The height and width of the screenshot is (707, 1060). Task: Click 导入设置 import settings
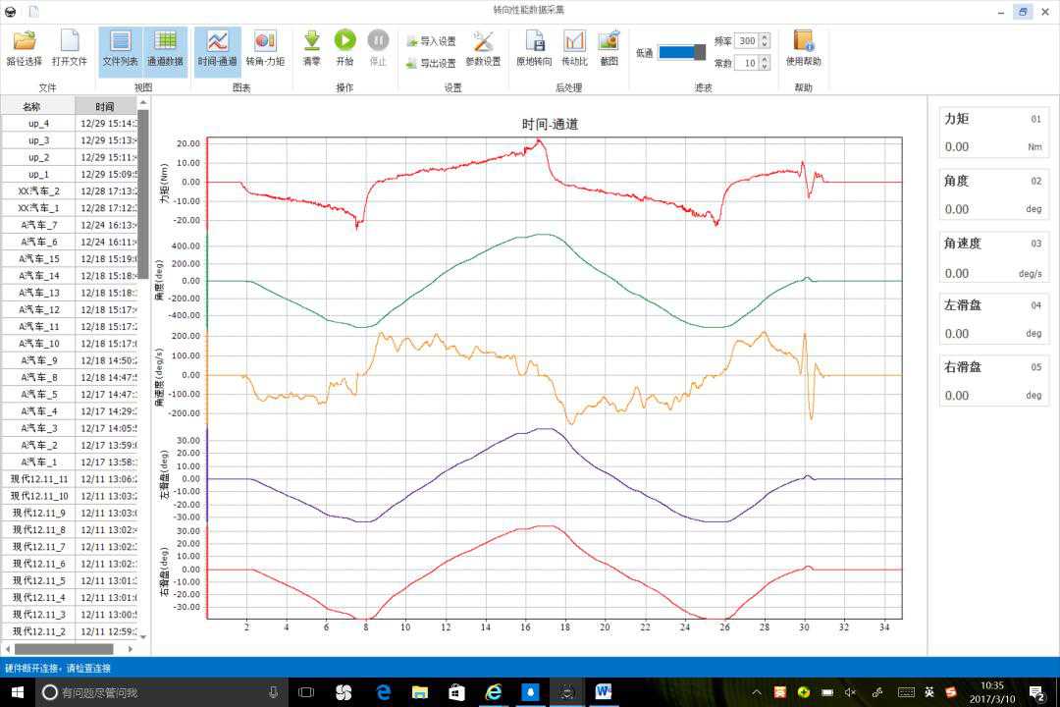[431, 41]
